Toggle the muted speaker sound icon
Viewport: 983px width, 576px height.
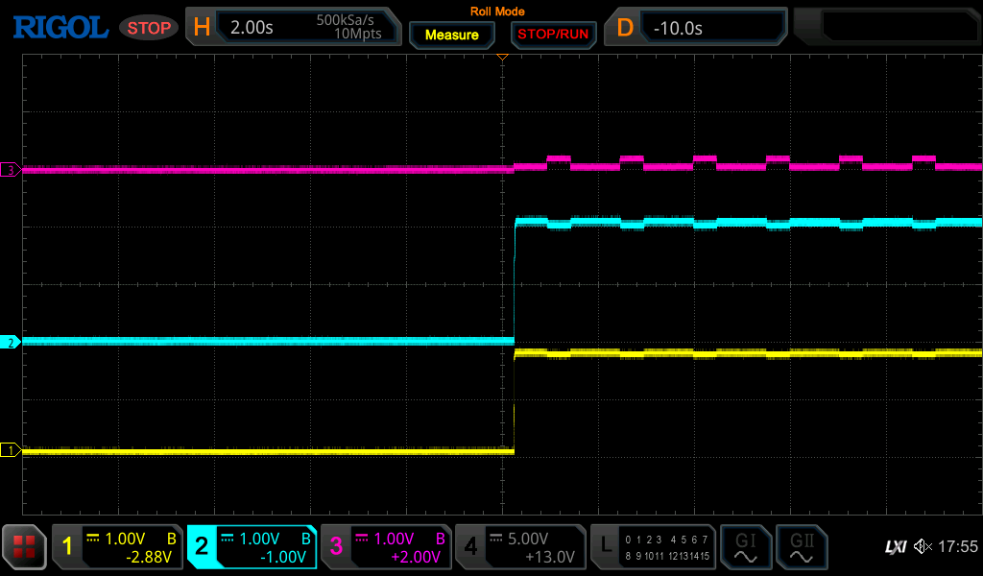coord(923,546)
